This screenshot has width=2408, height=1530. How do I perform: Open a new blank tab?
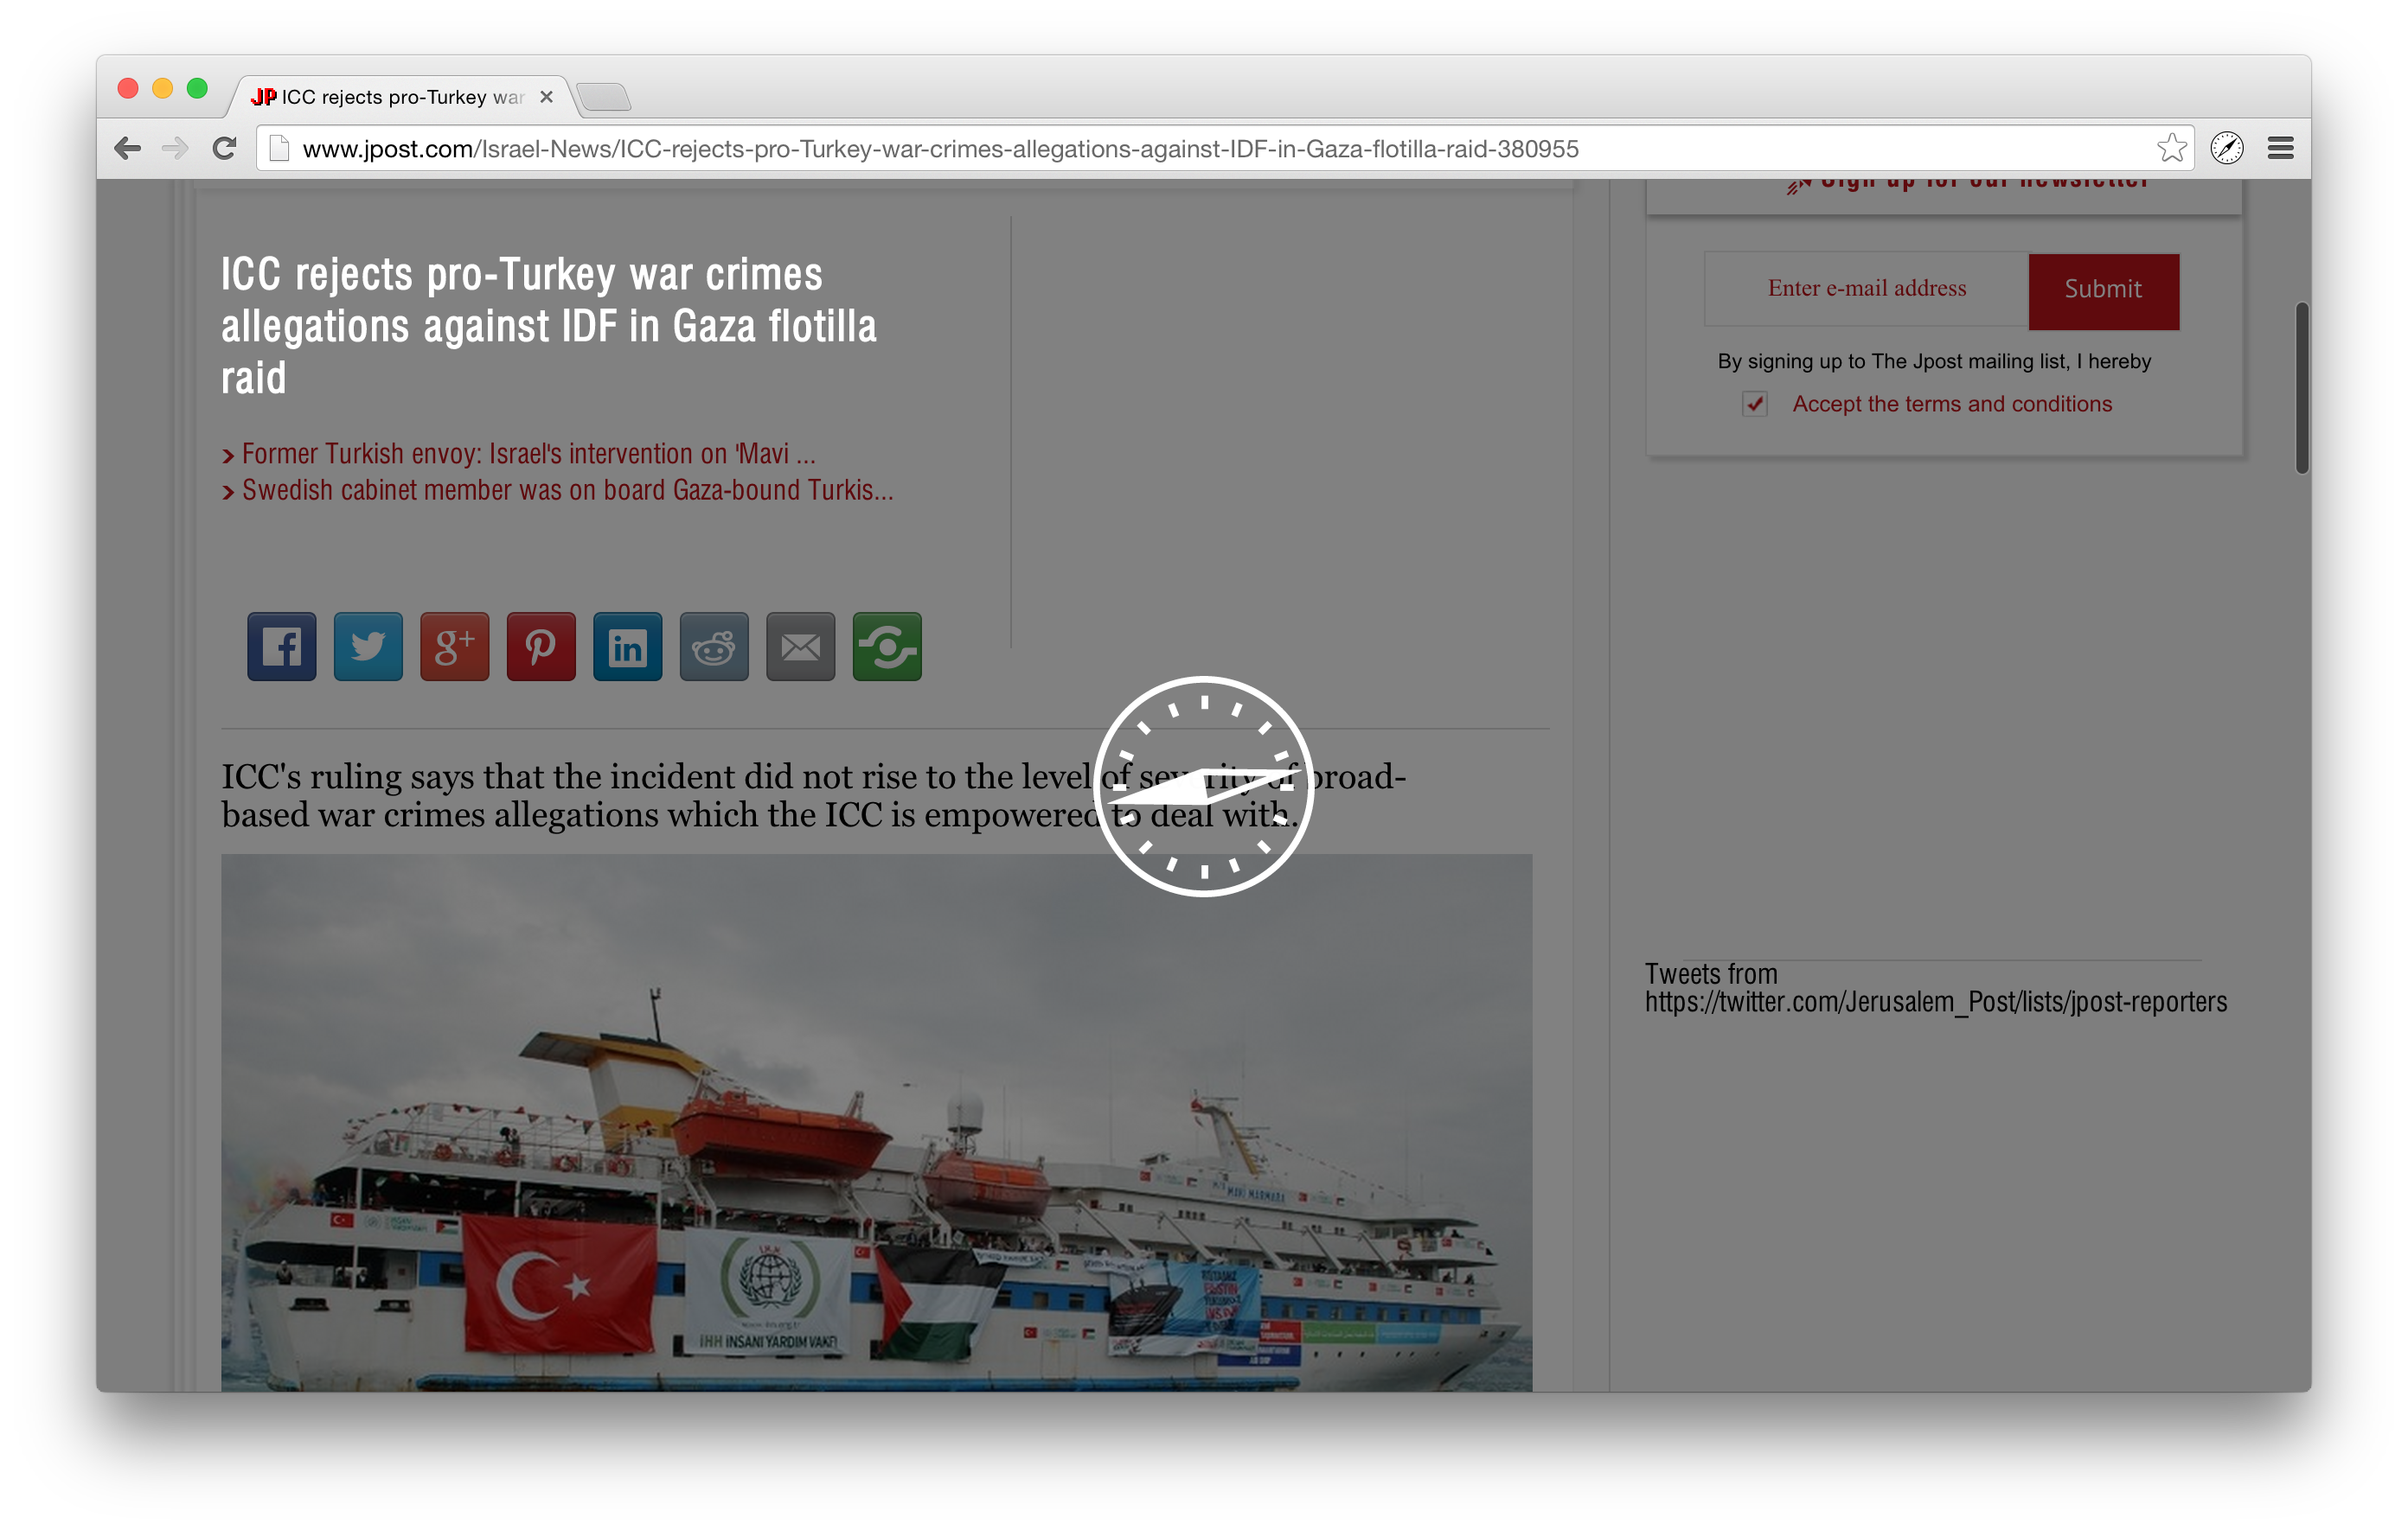coord(604,97)
